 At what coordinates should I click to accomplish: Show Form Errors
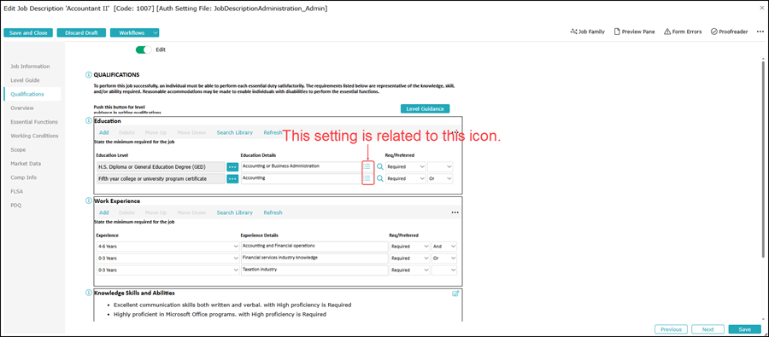(683, 32)
